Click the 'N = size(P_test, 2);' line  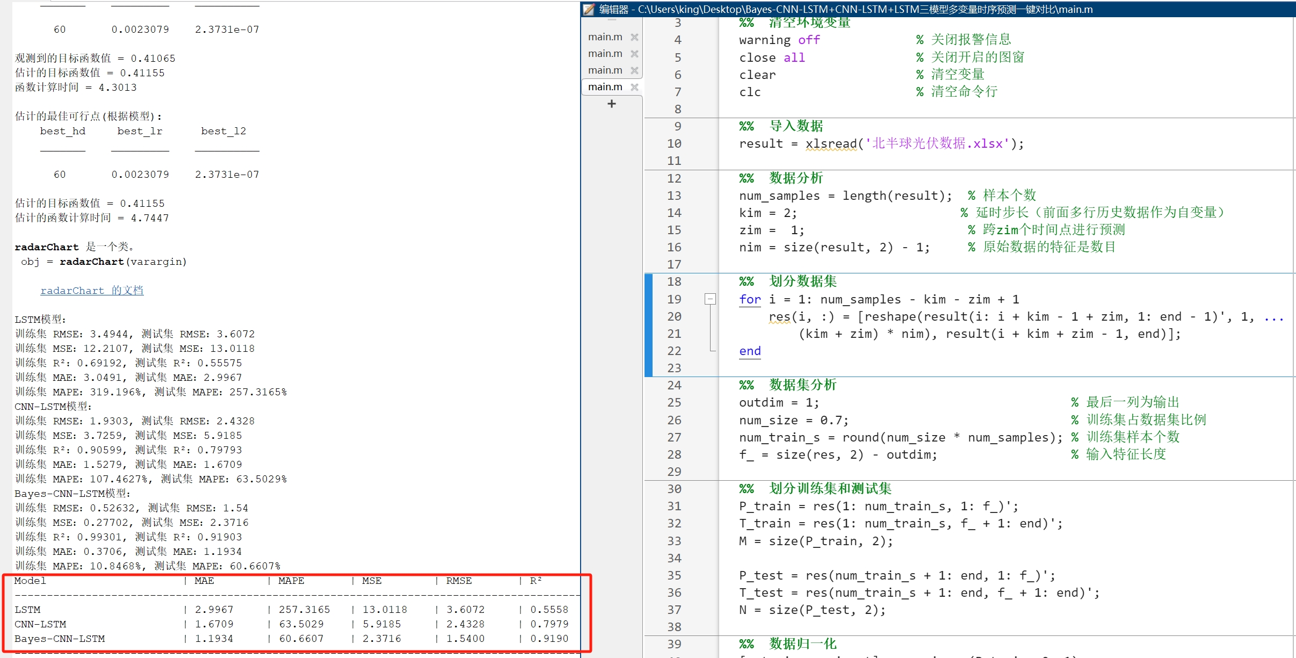(x=812, y=610)
